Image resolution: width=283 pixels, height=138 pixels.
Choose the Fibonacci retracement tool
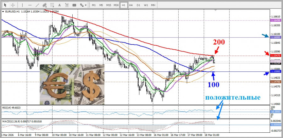coord(53,5)
